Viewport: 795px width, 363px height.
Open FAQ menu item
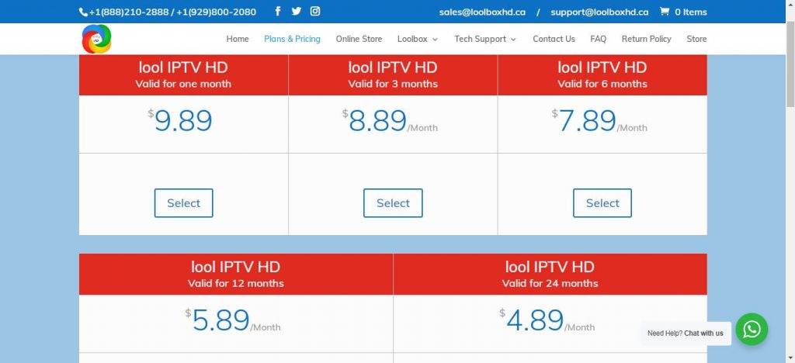(x=599, y=39)
